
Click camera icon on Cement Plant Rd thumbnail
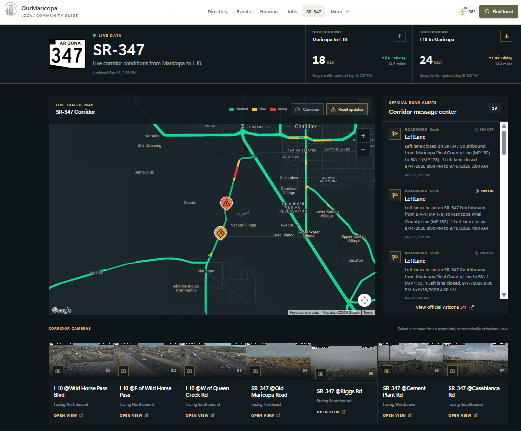pos(387,371)
